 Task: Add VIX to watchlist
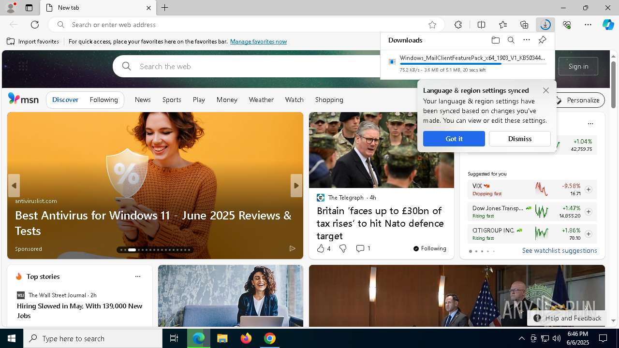point(588,189)
